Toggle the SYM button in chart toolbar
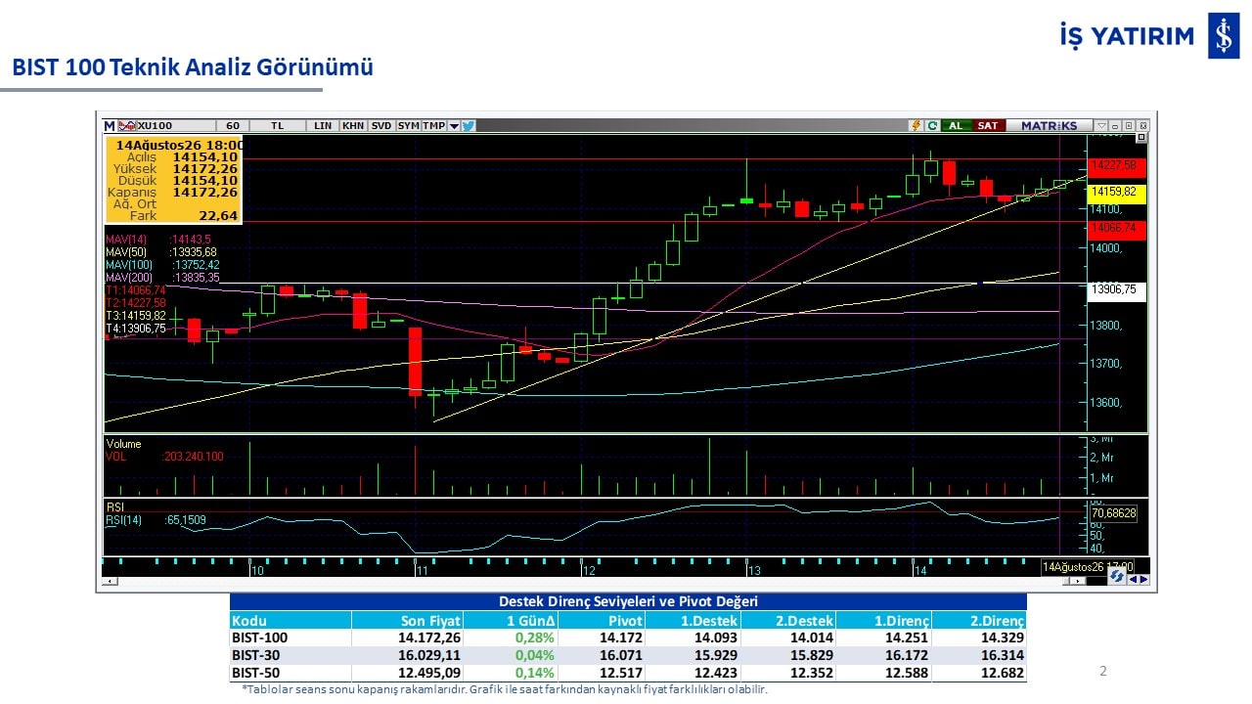Screen dimensions: 1252x704 (x=409, y=126)
